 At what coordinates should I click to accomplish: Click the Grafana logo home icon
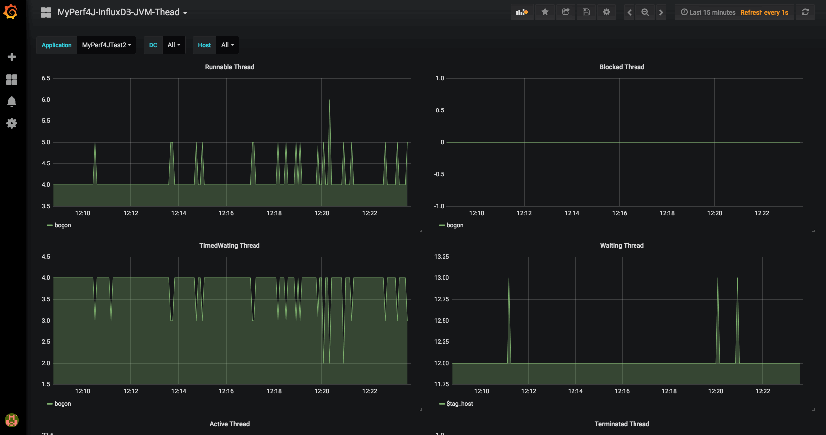(11, 12)
